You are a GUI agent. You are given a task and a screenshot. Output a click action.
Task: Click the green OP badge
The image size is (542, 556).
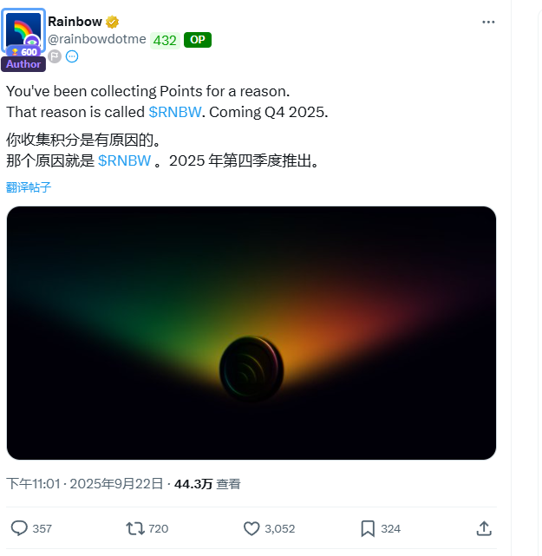point(198,39)
